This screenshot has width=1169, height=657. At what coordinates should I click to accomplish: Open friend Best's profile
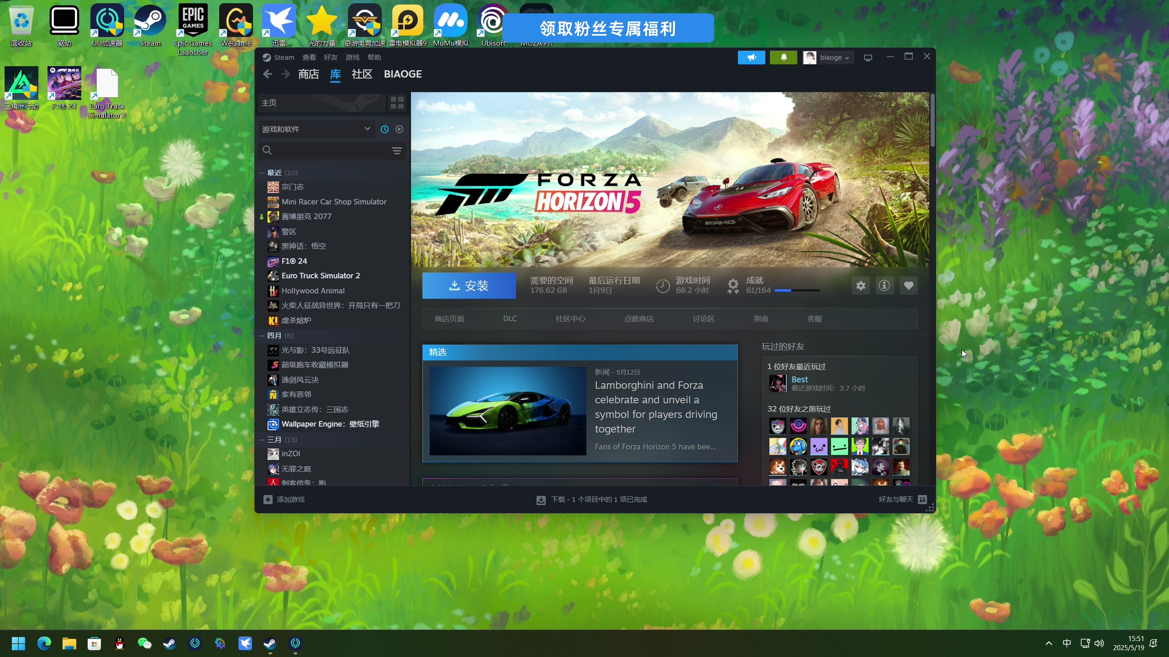800,380
